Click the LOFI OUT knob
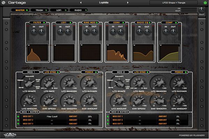209x139 pixels. point(68,32)
